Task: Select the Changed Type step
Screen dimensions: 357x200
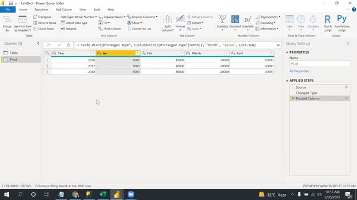Action: 320,93
